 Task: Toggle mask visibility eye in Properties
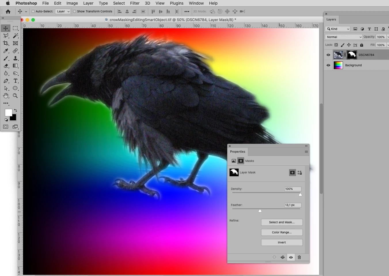291,257
